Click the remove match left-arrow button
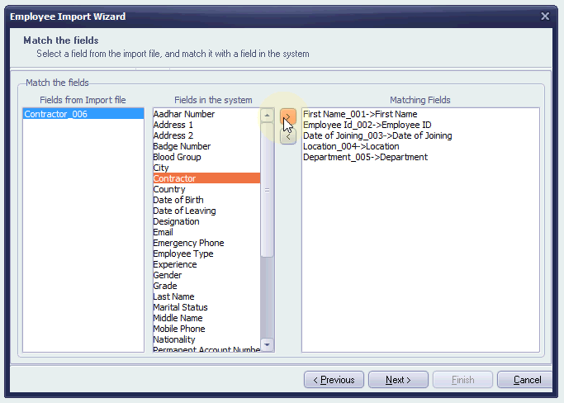564x403 pixels. pyautogui.click(x=288, y=137)
